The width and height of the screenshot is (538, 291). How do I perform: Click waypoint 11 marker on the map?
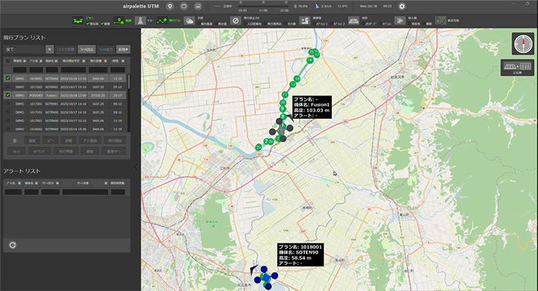[x=285, y=94]
